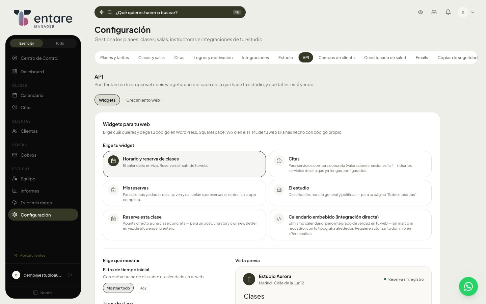This screenshot has height=304, width=486.
Task: Open the Logros y motivación tab
Action: pos(213,58)
